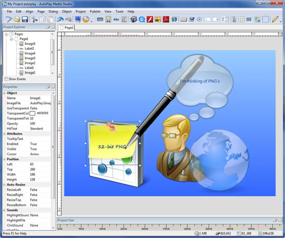Viewport: 285px width, 238px height.
Task: Select Label2 in Project Explorer
Action: point(29,48)
